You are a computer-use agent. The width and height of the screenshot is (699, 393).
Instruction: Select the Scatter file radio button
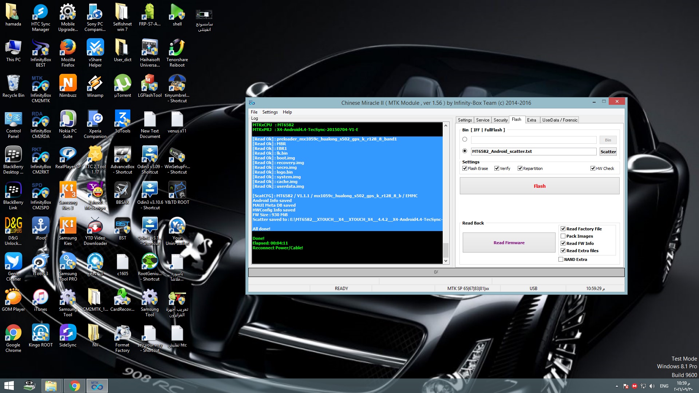[465, 151]
